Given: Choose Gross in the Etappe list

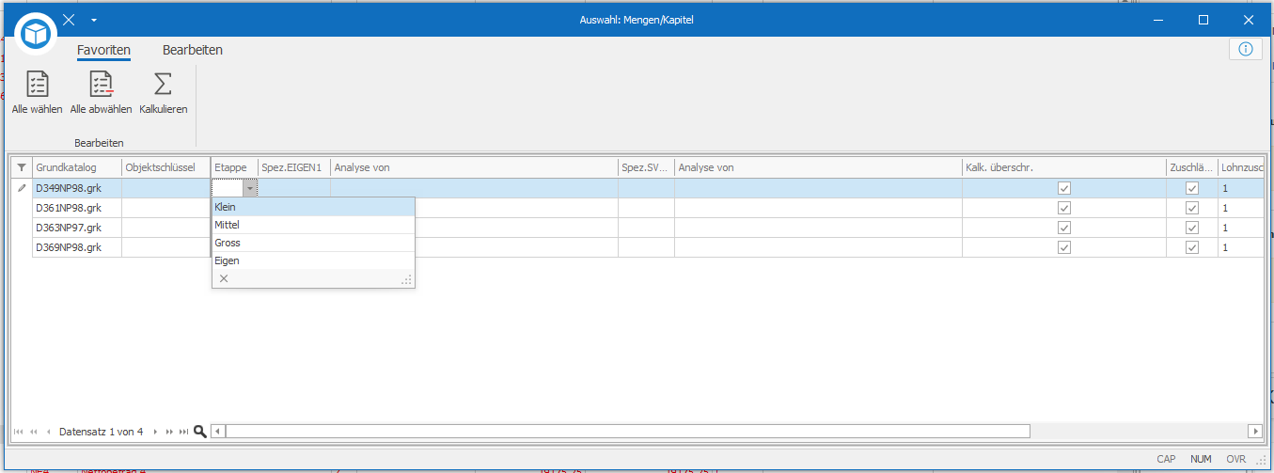Looking at the screenshot, I should (x=228, y=243).
